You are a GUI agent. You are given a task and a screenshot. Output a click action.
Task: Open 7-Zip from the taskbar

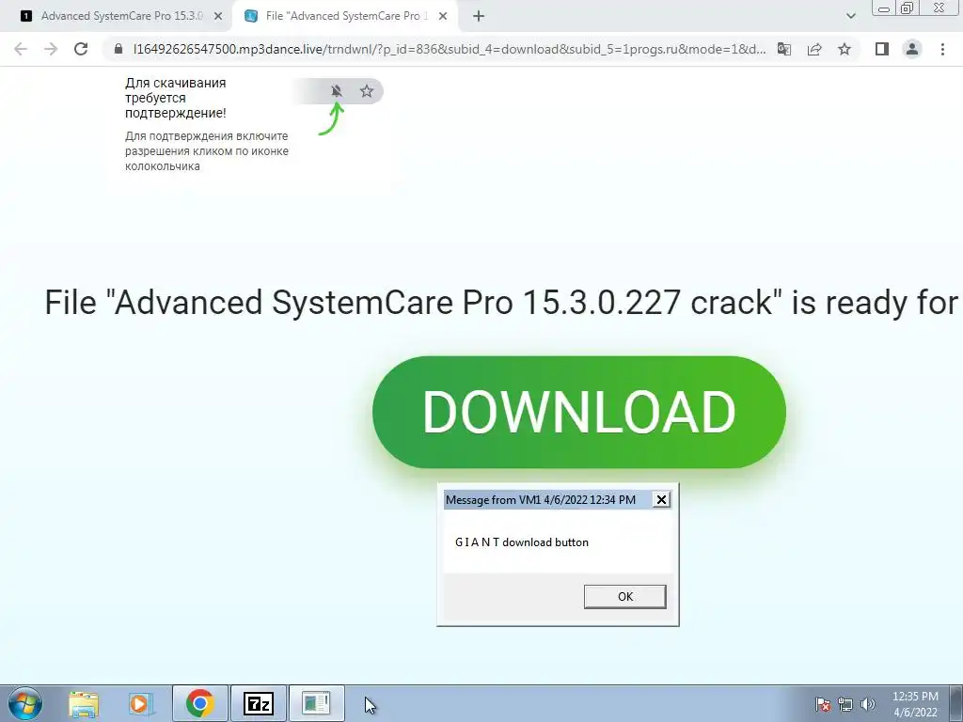coord(258,703)
